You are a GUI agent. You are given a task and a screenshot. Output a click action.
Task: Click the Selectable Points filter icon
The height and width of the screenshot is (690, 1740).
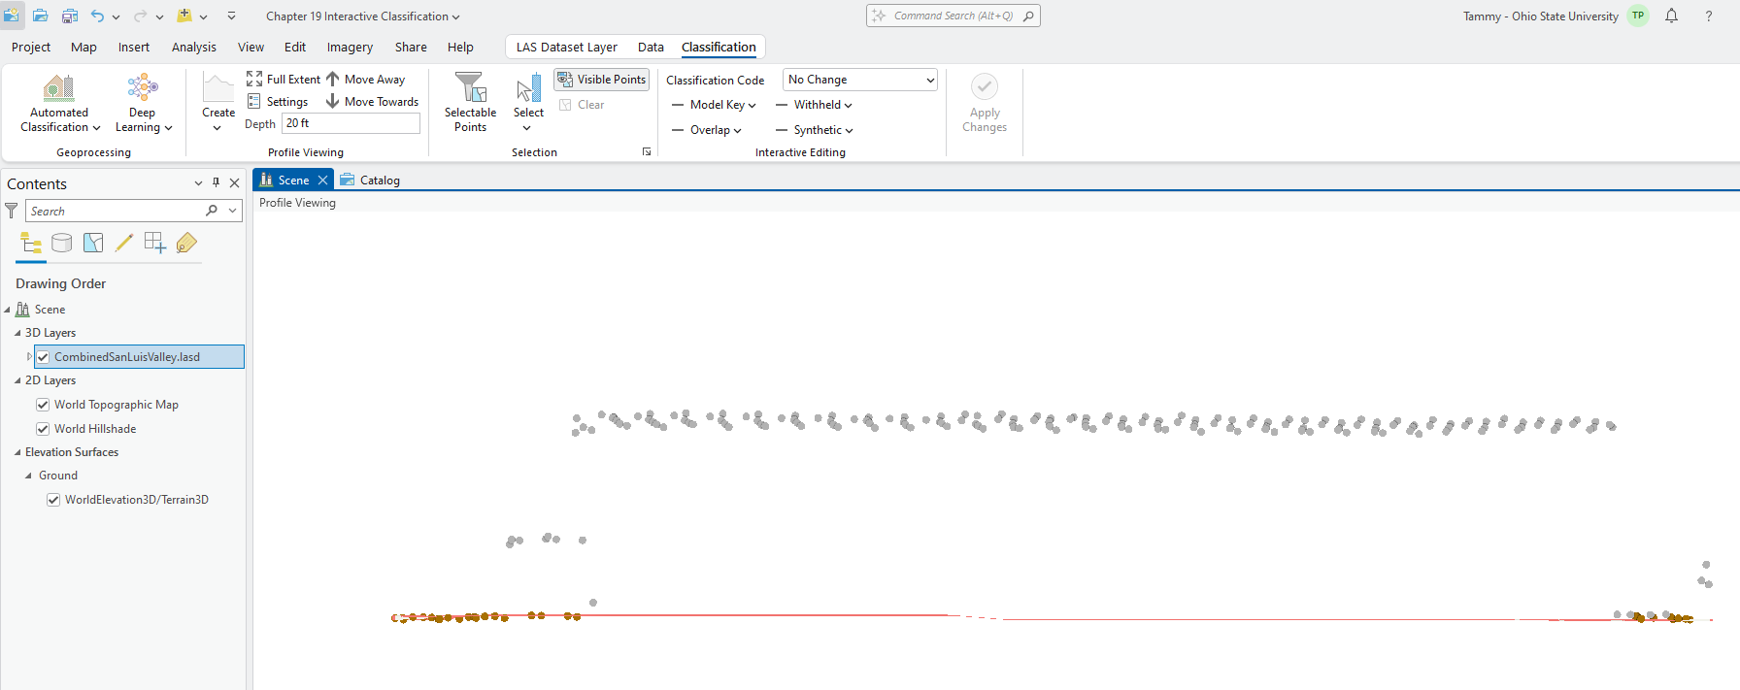(470, 88)
